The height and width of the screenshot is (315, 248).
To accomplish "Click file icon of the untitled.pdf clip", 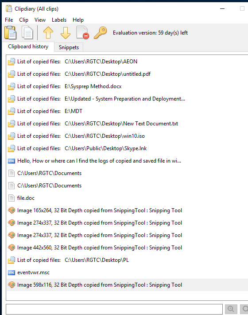I will 12,74.
